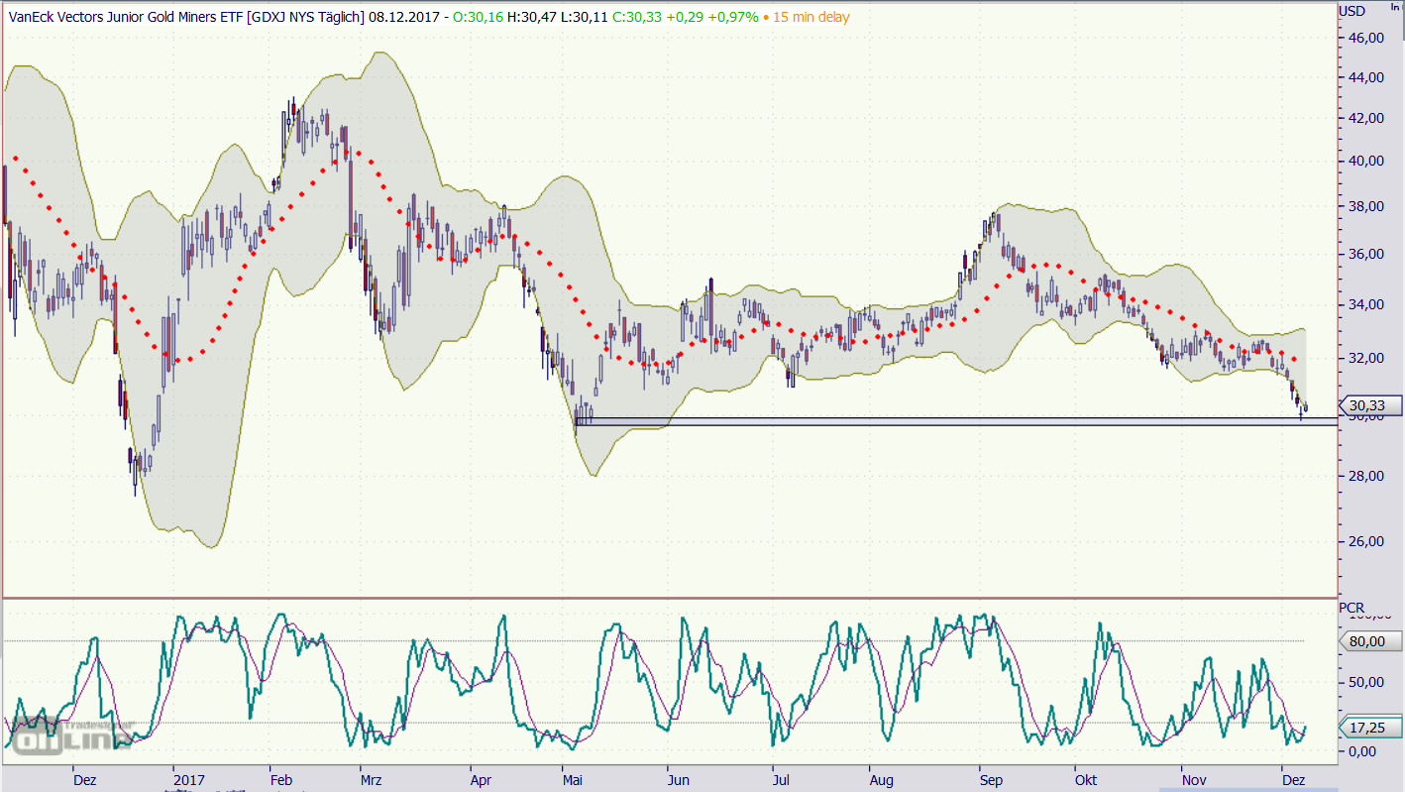Click the Sep month marker on time axis
The height and width of the screenshot is (792, 1405).
(992, 780)
